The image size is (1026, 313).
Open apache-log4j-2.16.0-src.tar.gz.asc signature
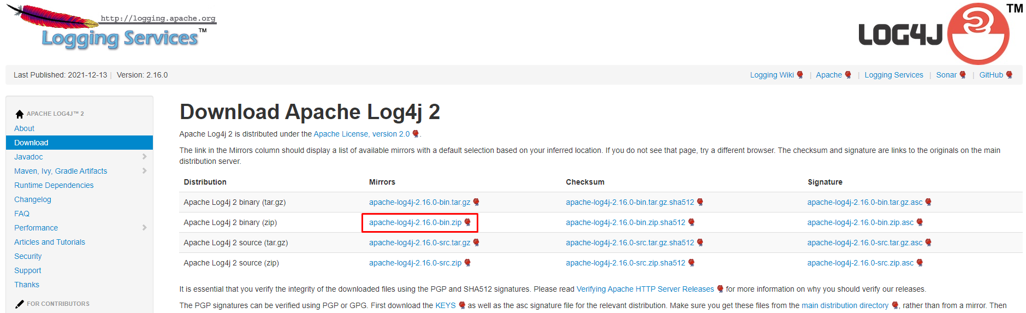pos(864,243)
